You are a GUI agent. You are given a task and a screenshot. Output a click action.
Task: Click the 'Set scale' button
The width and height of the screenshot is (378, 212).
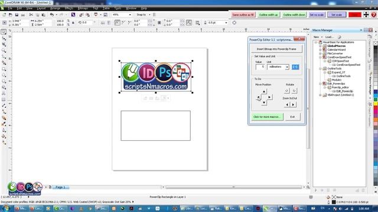coord(337,15)
